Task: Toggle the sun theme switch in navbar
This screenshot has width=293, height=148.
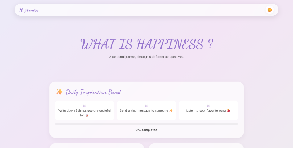Action: (269, 10)
